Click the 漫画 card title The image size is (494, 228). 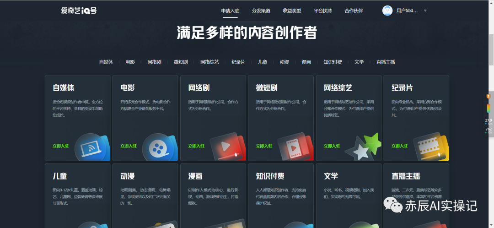[195, 176]
